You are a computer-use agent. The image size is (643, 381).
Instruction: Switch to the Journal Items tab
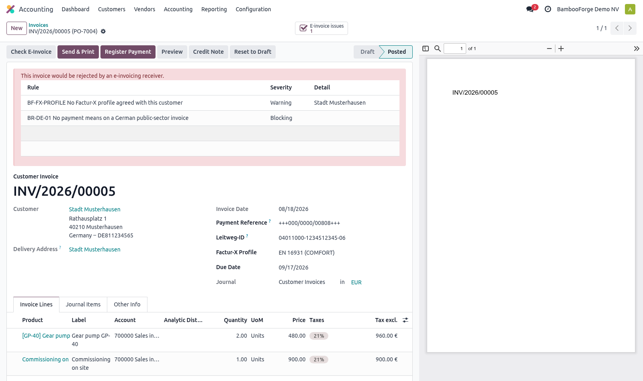pos(83,304)
